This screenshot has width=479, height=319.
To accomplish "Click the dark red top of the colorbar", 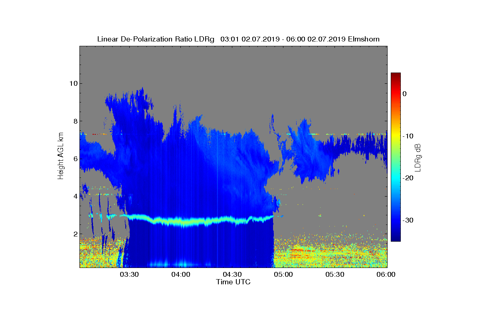I will tap(396, 77).
